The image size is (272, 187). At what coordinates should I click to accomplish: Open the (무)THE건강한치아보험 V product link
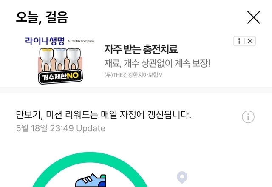point(133,75)
